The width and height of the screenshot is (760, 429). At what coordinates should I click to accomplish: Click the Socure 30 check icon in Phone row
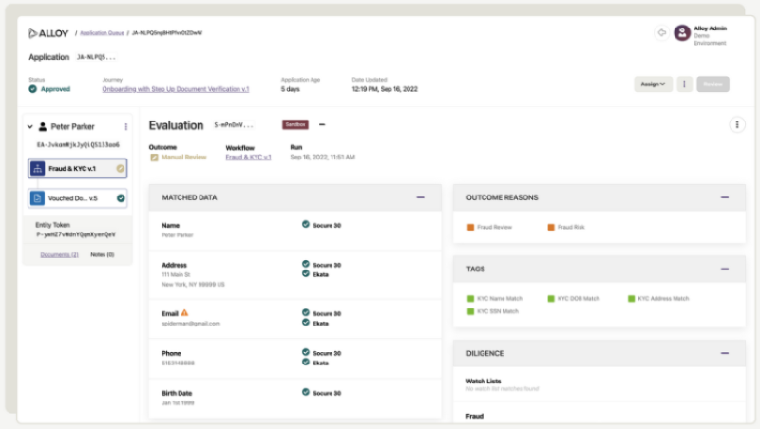[306, 352]
